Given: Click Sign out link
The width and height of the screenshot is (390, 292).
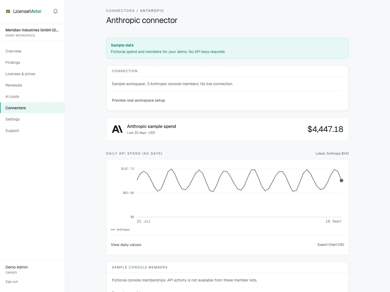Looking at the screenshot, I should click(x=12, y=282).
